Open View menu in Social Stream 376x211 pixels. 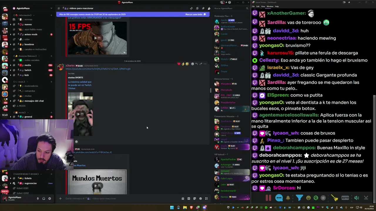[x=263, y=6]
